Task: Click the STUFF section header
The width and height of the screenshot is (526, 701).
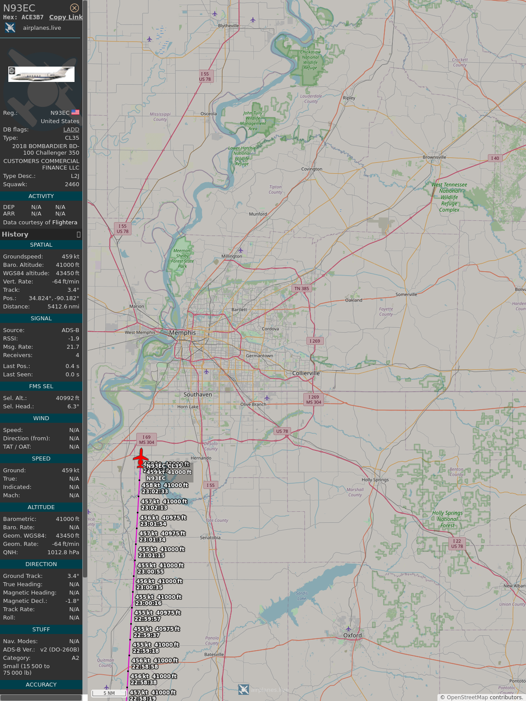Action: 41,629
